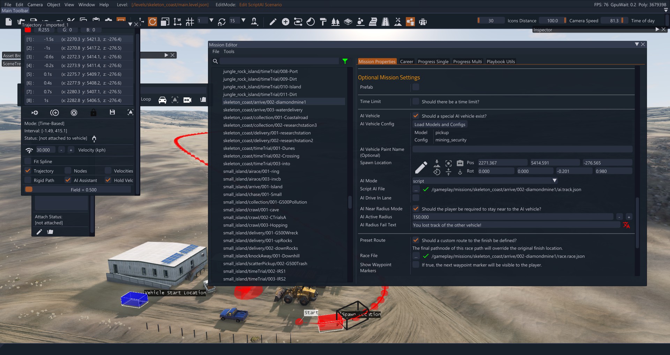Open the Mission Editor Tools menu
Viewport: 670px width, 355px height.
coord(229,51)
